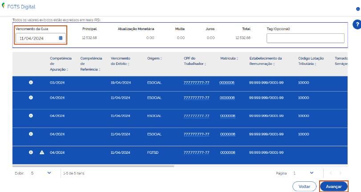361x192 pixels.
Task: Click the 1-5 de 5 itens text
Action: pyautogui.click(x=74, y=173)
